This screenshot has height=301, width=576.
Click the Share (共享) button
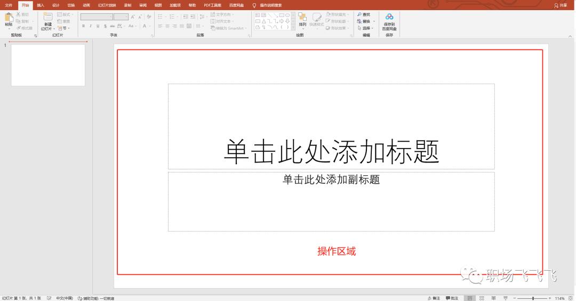coord(561,5)
